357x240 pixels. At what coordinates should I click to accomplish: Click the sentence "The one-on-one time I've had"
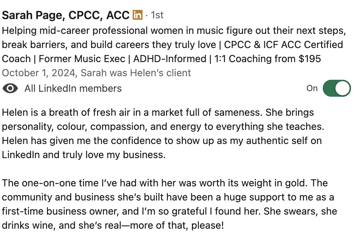(155, 183)
